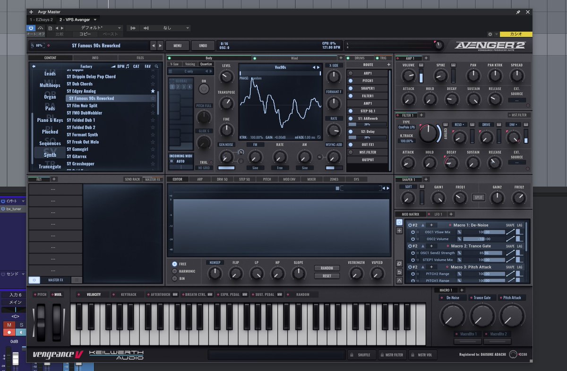This screenshot has width=567, height=371.
Task: Adjust S1: AAReverb 20% send slider
Action: 367,124
